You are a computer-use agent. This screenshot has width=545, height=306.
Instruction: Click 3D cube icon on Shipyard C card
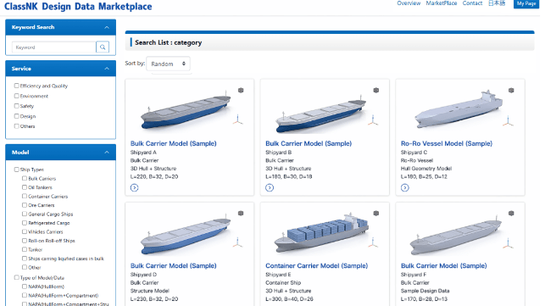coord(511,91)
